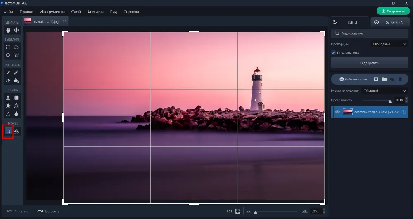413x219 pixels.
Task: Select the Move tool with four arrows
Action: 17,30
